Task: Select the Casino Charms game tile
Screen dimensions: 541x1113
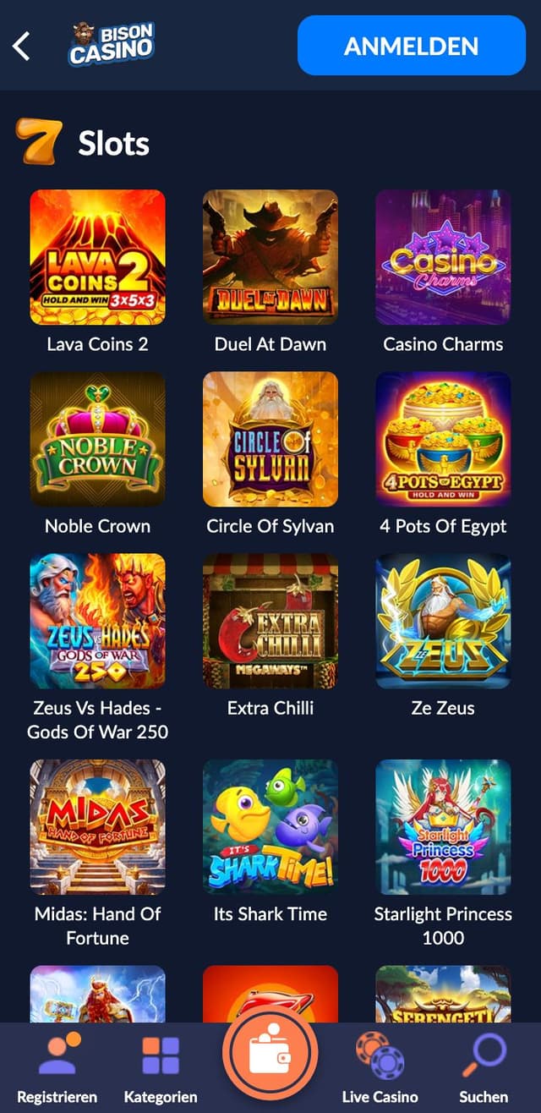Action: point(443,257)
